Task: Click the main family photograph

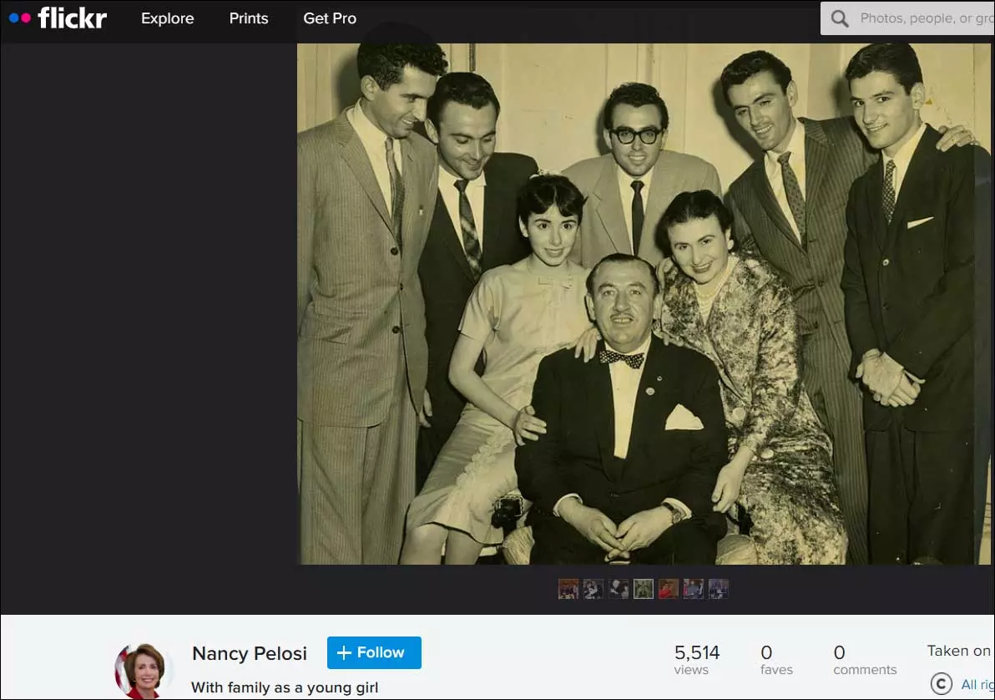Action: click(x=644, y=303)
